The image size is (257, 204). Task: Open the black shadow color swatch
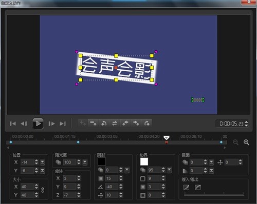(x=102, y=161)
